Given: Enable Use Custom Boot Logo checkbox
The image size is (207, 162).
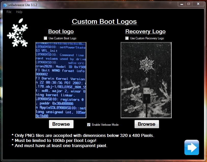Looking at the screenshot, I should [x=46, y=38].
